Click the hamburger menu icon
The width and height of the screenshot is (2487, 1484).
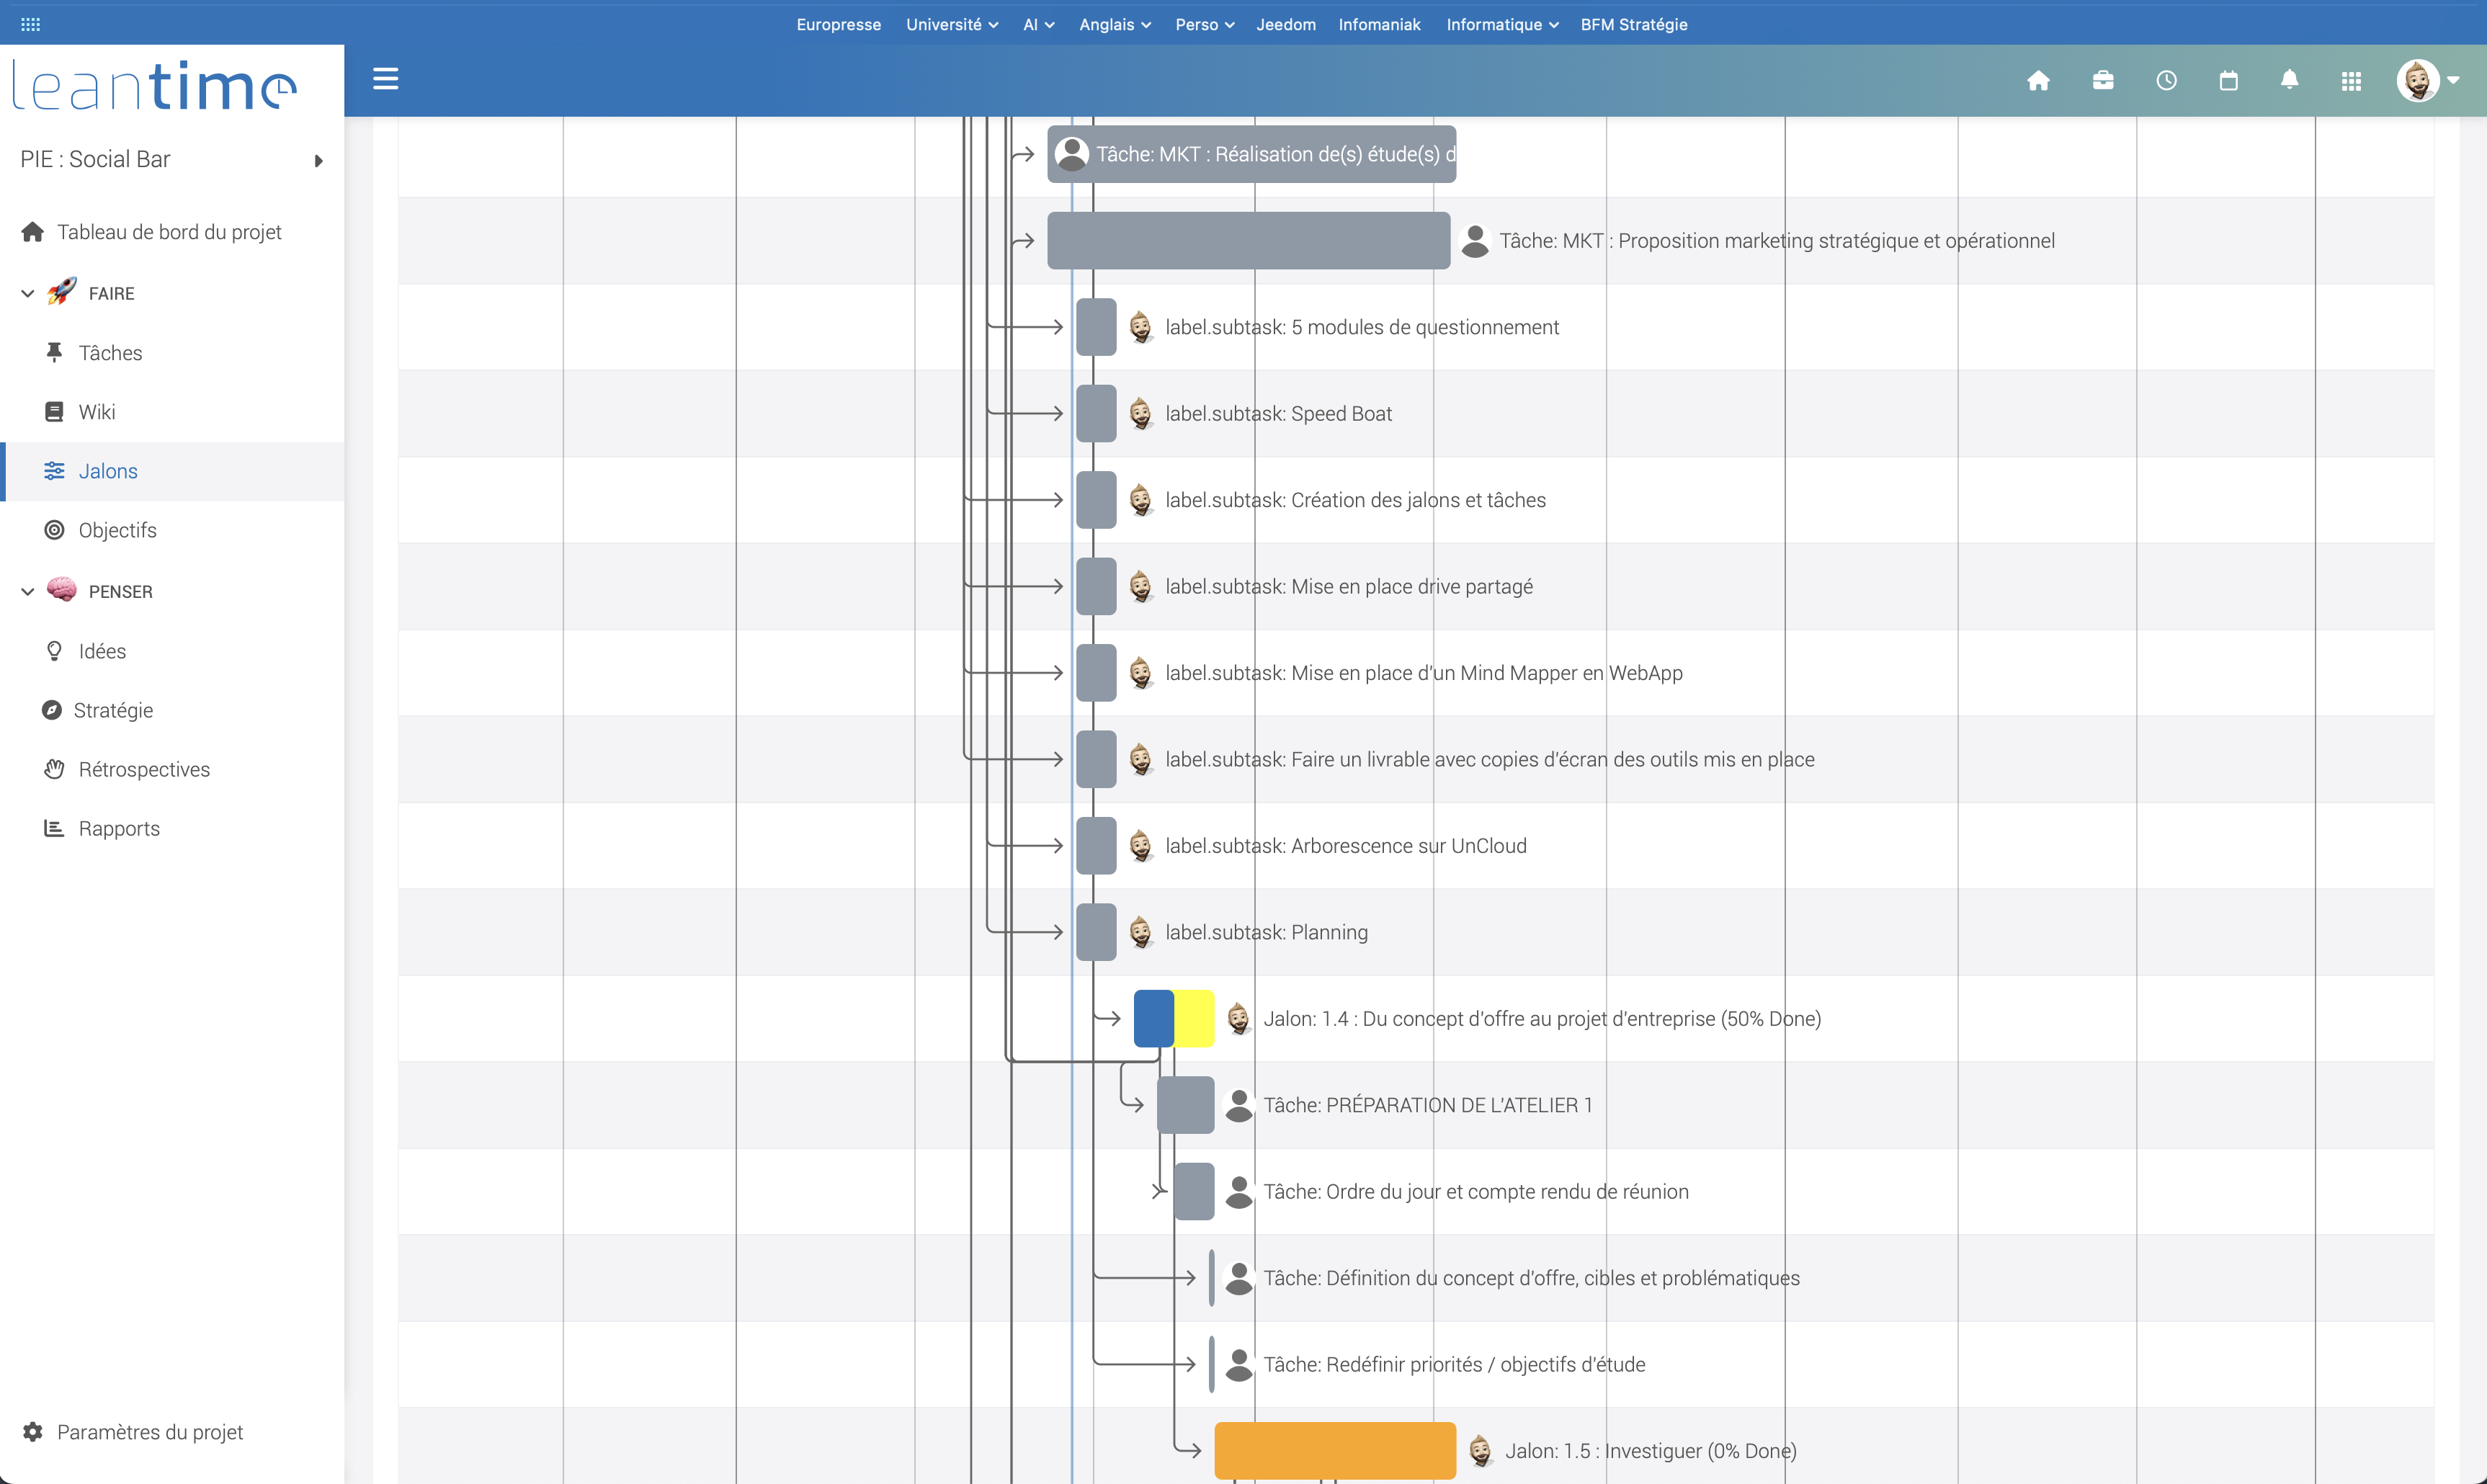tap(386, 78)
